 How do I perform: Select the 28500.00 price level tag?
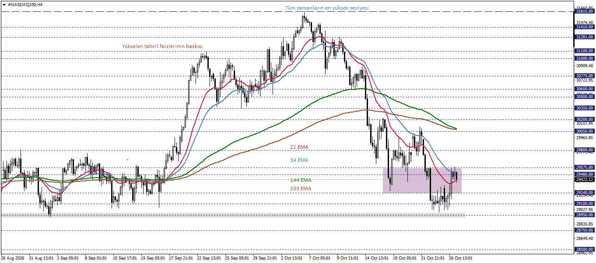[x=584, y=249]
